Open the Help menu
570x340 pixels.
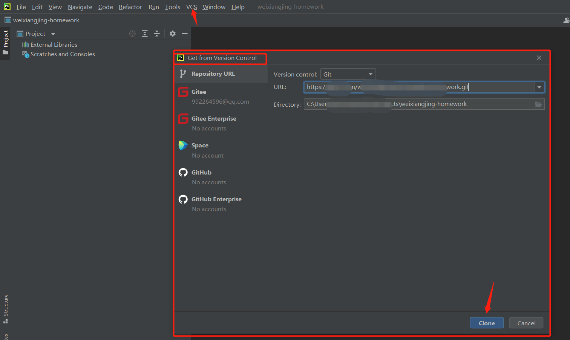[x=238, y=7]
